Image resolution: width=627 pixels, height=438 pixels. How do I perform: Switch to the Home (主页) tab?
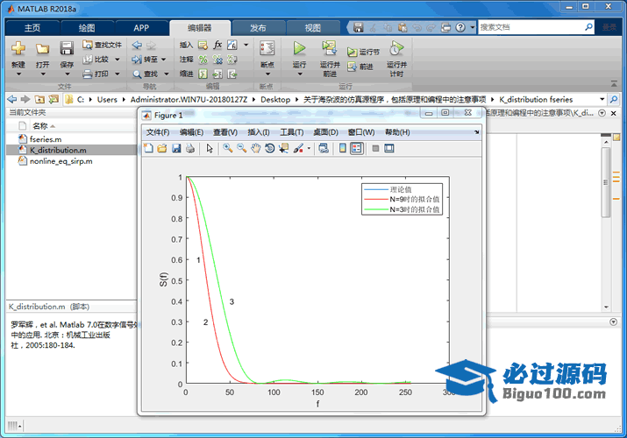(32, 28)
